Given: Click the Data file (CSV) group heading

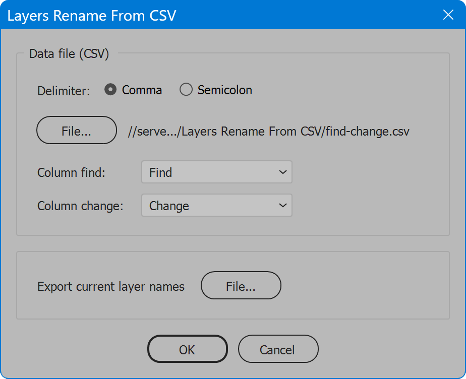Looking at the screenshot, I should click(69, 54).
